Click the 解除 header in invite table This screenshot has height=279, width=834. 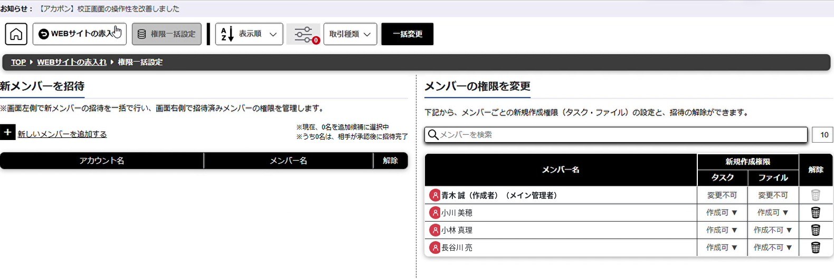click(391, 161)
